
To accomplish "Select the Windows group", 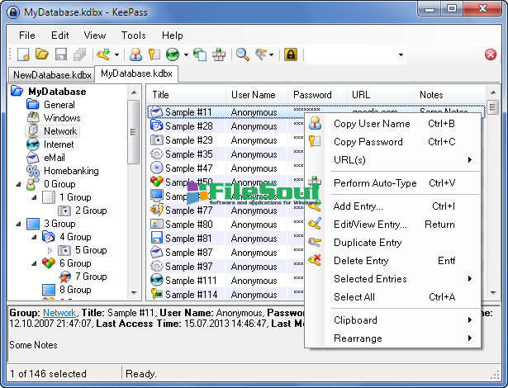I will click(62, 118).
